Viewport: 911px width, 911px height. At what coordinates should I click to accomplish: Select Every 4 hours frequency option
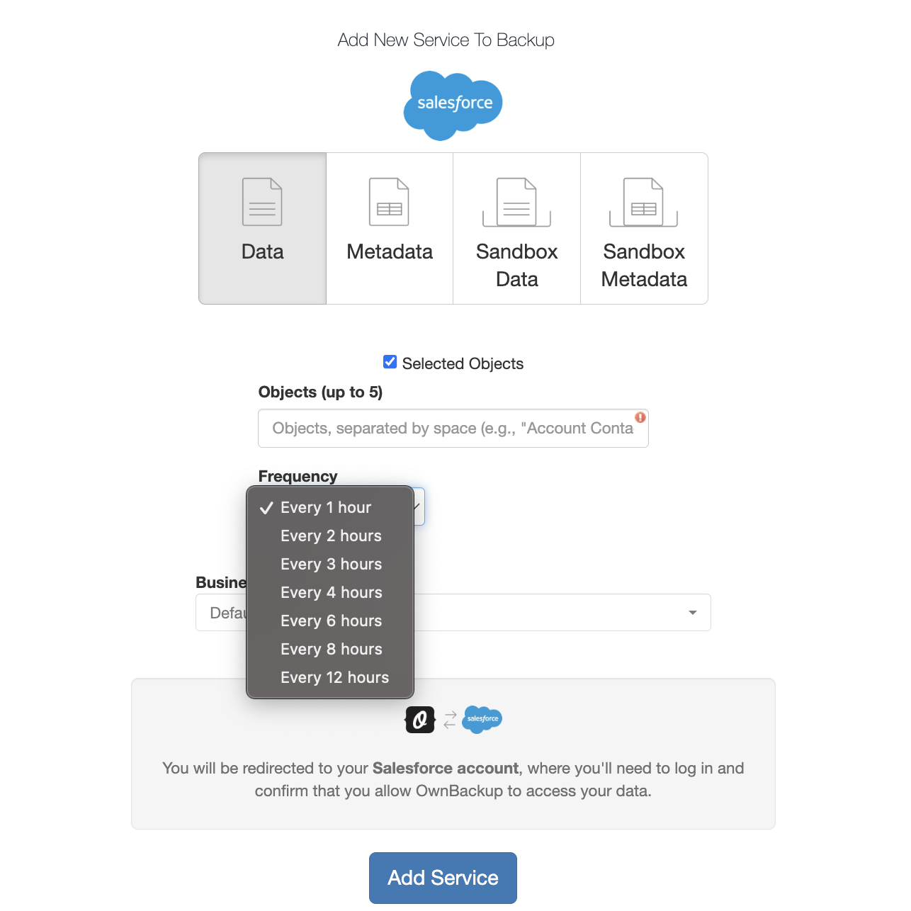[x=330, y=592]
